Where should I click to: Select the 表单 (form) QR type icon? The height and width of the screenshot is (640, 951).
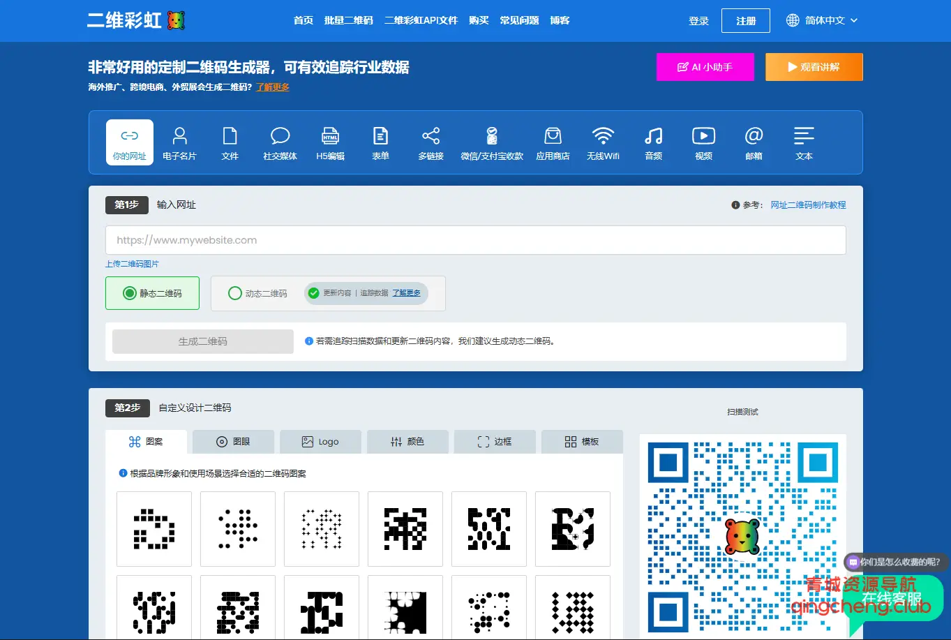380,142
